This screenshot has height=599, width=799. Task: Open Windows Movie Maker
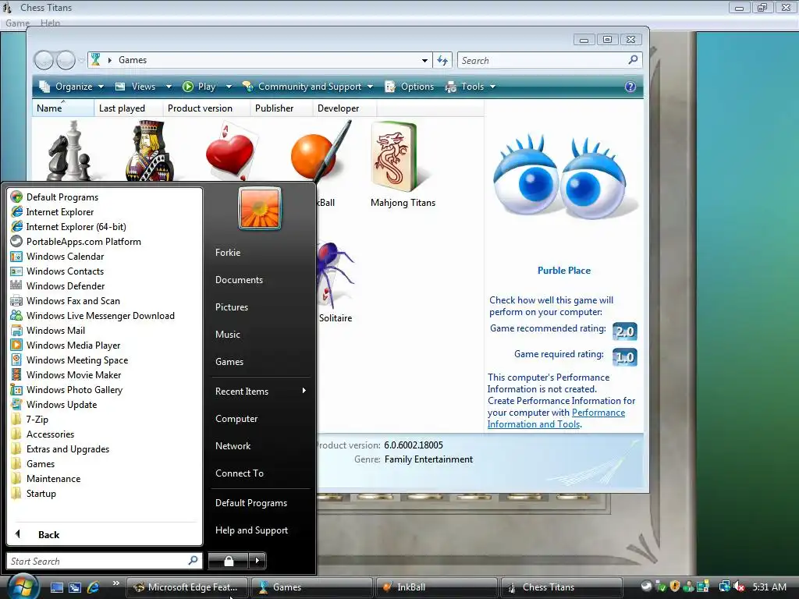73,374
